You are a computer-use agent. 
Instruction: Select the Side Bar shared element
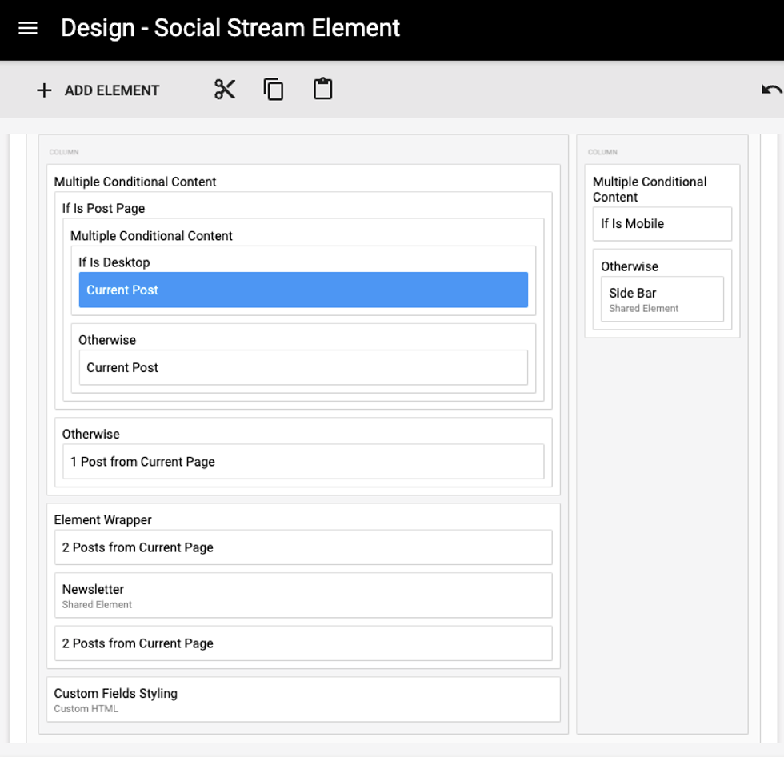point(662,299)
